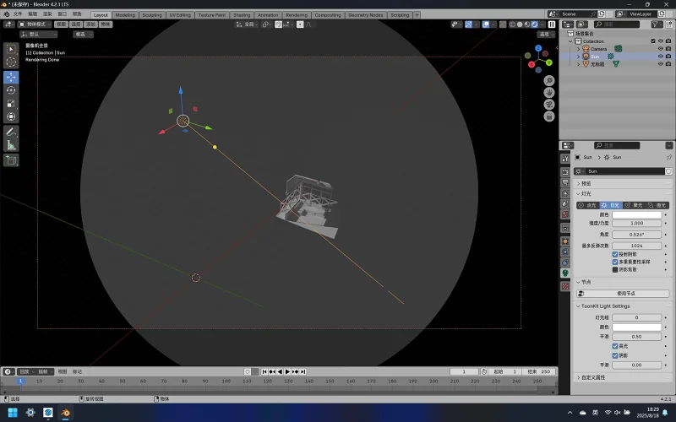
Task: Open the Select Box mode dropdown
Action: click(83, 35)
